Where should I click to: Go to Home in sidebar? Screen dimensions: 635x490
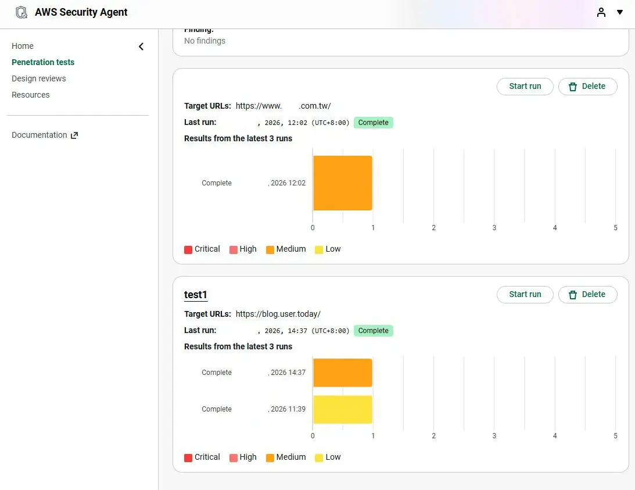click(23, 46)
